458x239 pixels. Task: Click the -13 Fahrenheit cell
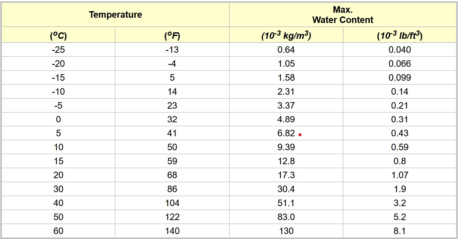(172, 50)
